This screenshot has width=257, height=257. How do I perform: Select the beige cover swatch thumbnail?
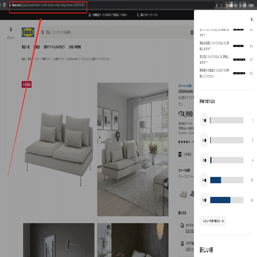pos(183,195)
